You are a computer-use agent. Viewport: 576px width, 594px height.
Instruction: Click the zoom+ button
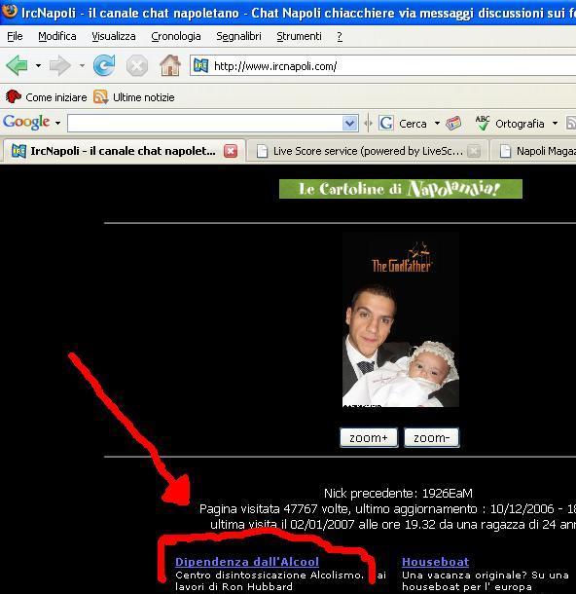pyautogui.click(x=369, y=438)
